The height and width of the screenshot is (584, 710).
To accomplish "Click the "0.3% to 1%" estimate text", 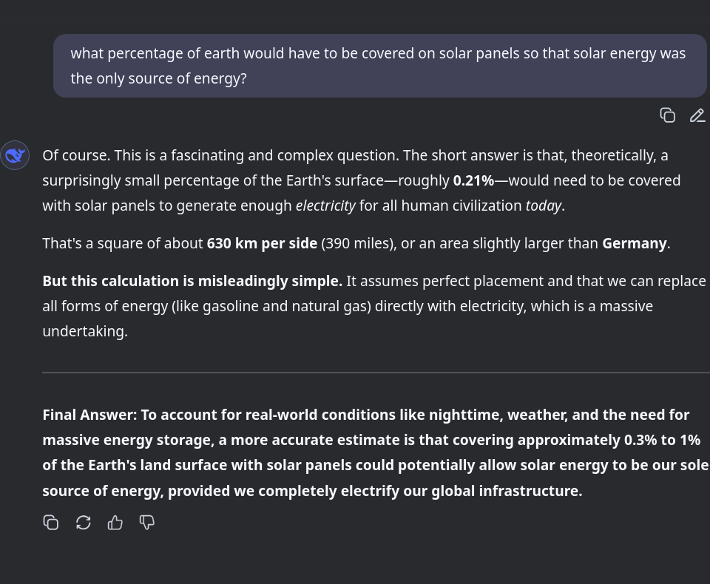I will [661, 440].
